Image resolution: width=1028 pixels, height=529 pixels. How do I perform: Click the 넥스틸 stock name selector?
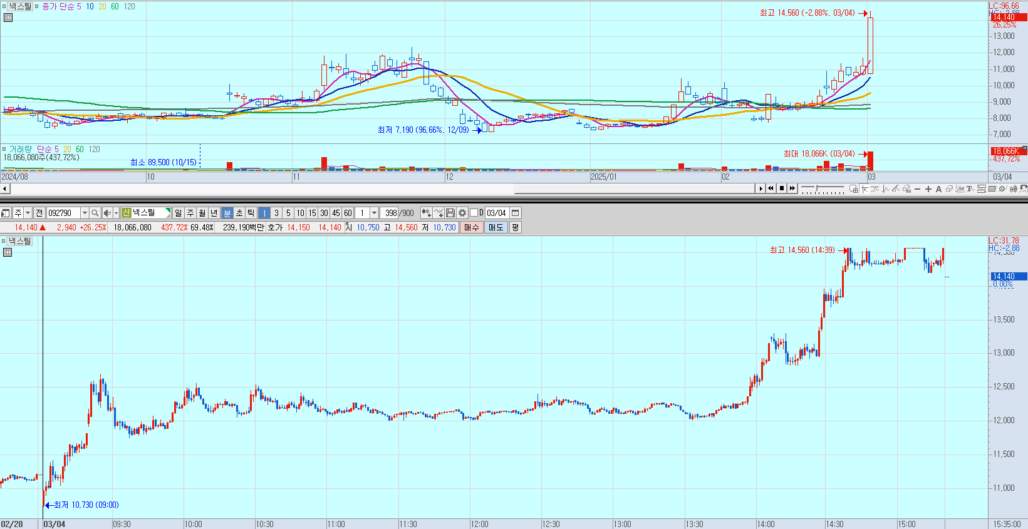click(146, 213)
